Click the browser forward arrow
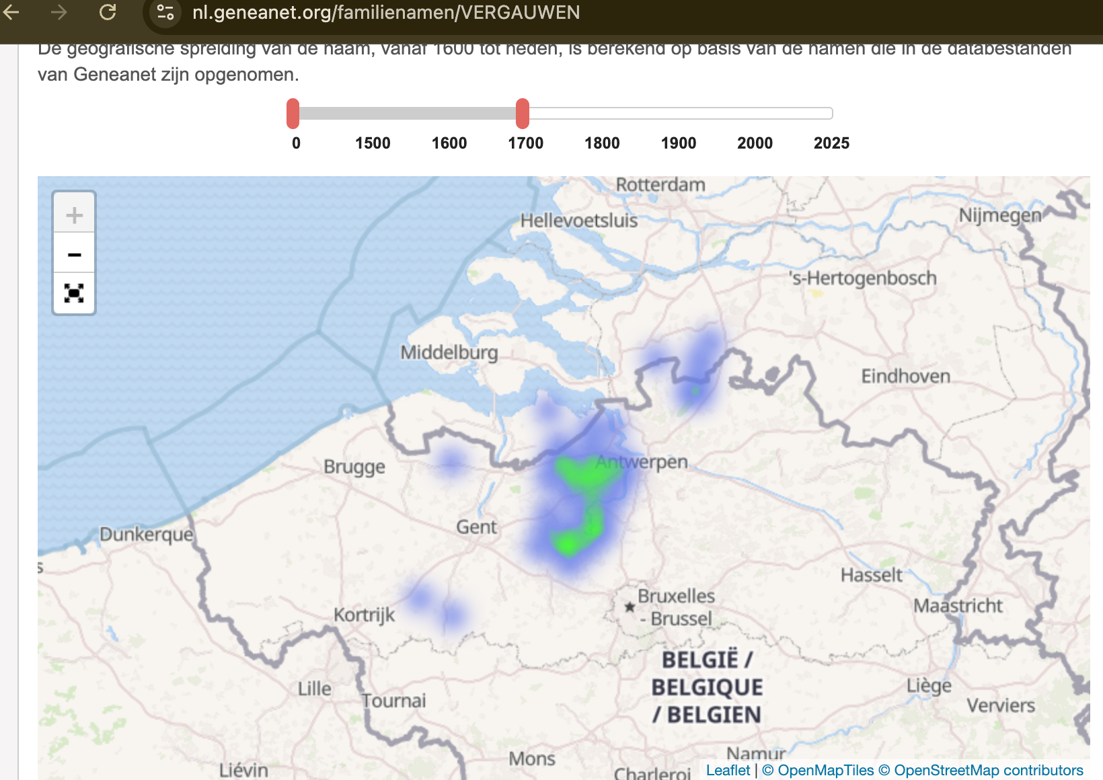1103x780 pixels. [x=59, y=12]
